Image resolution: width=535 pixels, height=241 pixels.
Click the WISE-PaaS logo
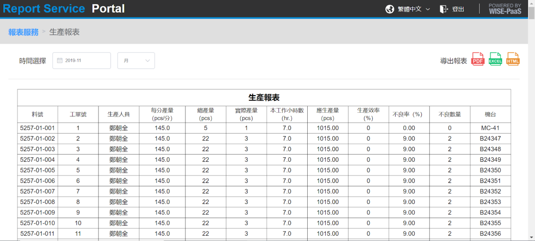505,9
